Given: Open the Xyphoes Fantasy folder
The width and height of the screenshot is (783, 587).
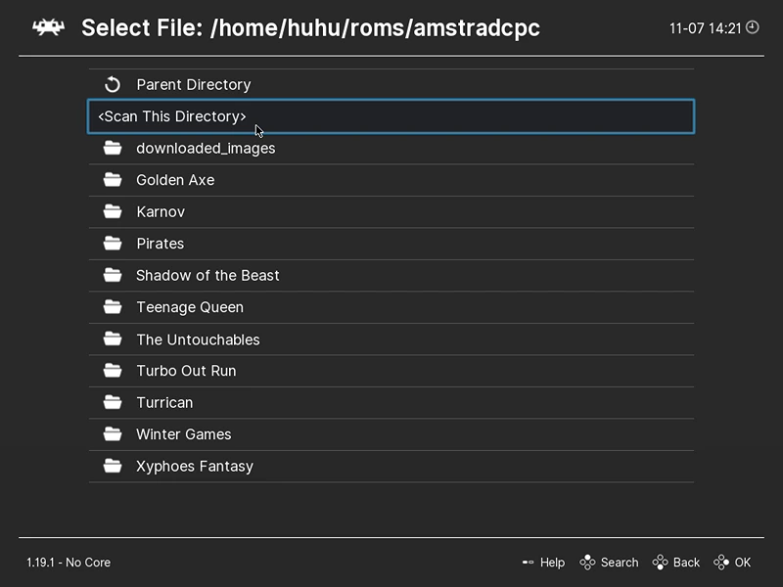Looking at the screenshot, I should pyautogui.click(x=391, y=467).
